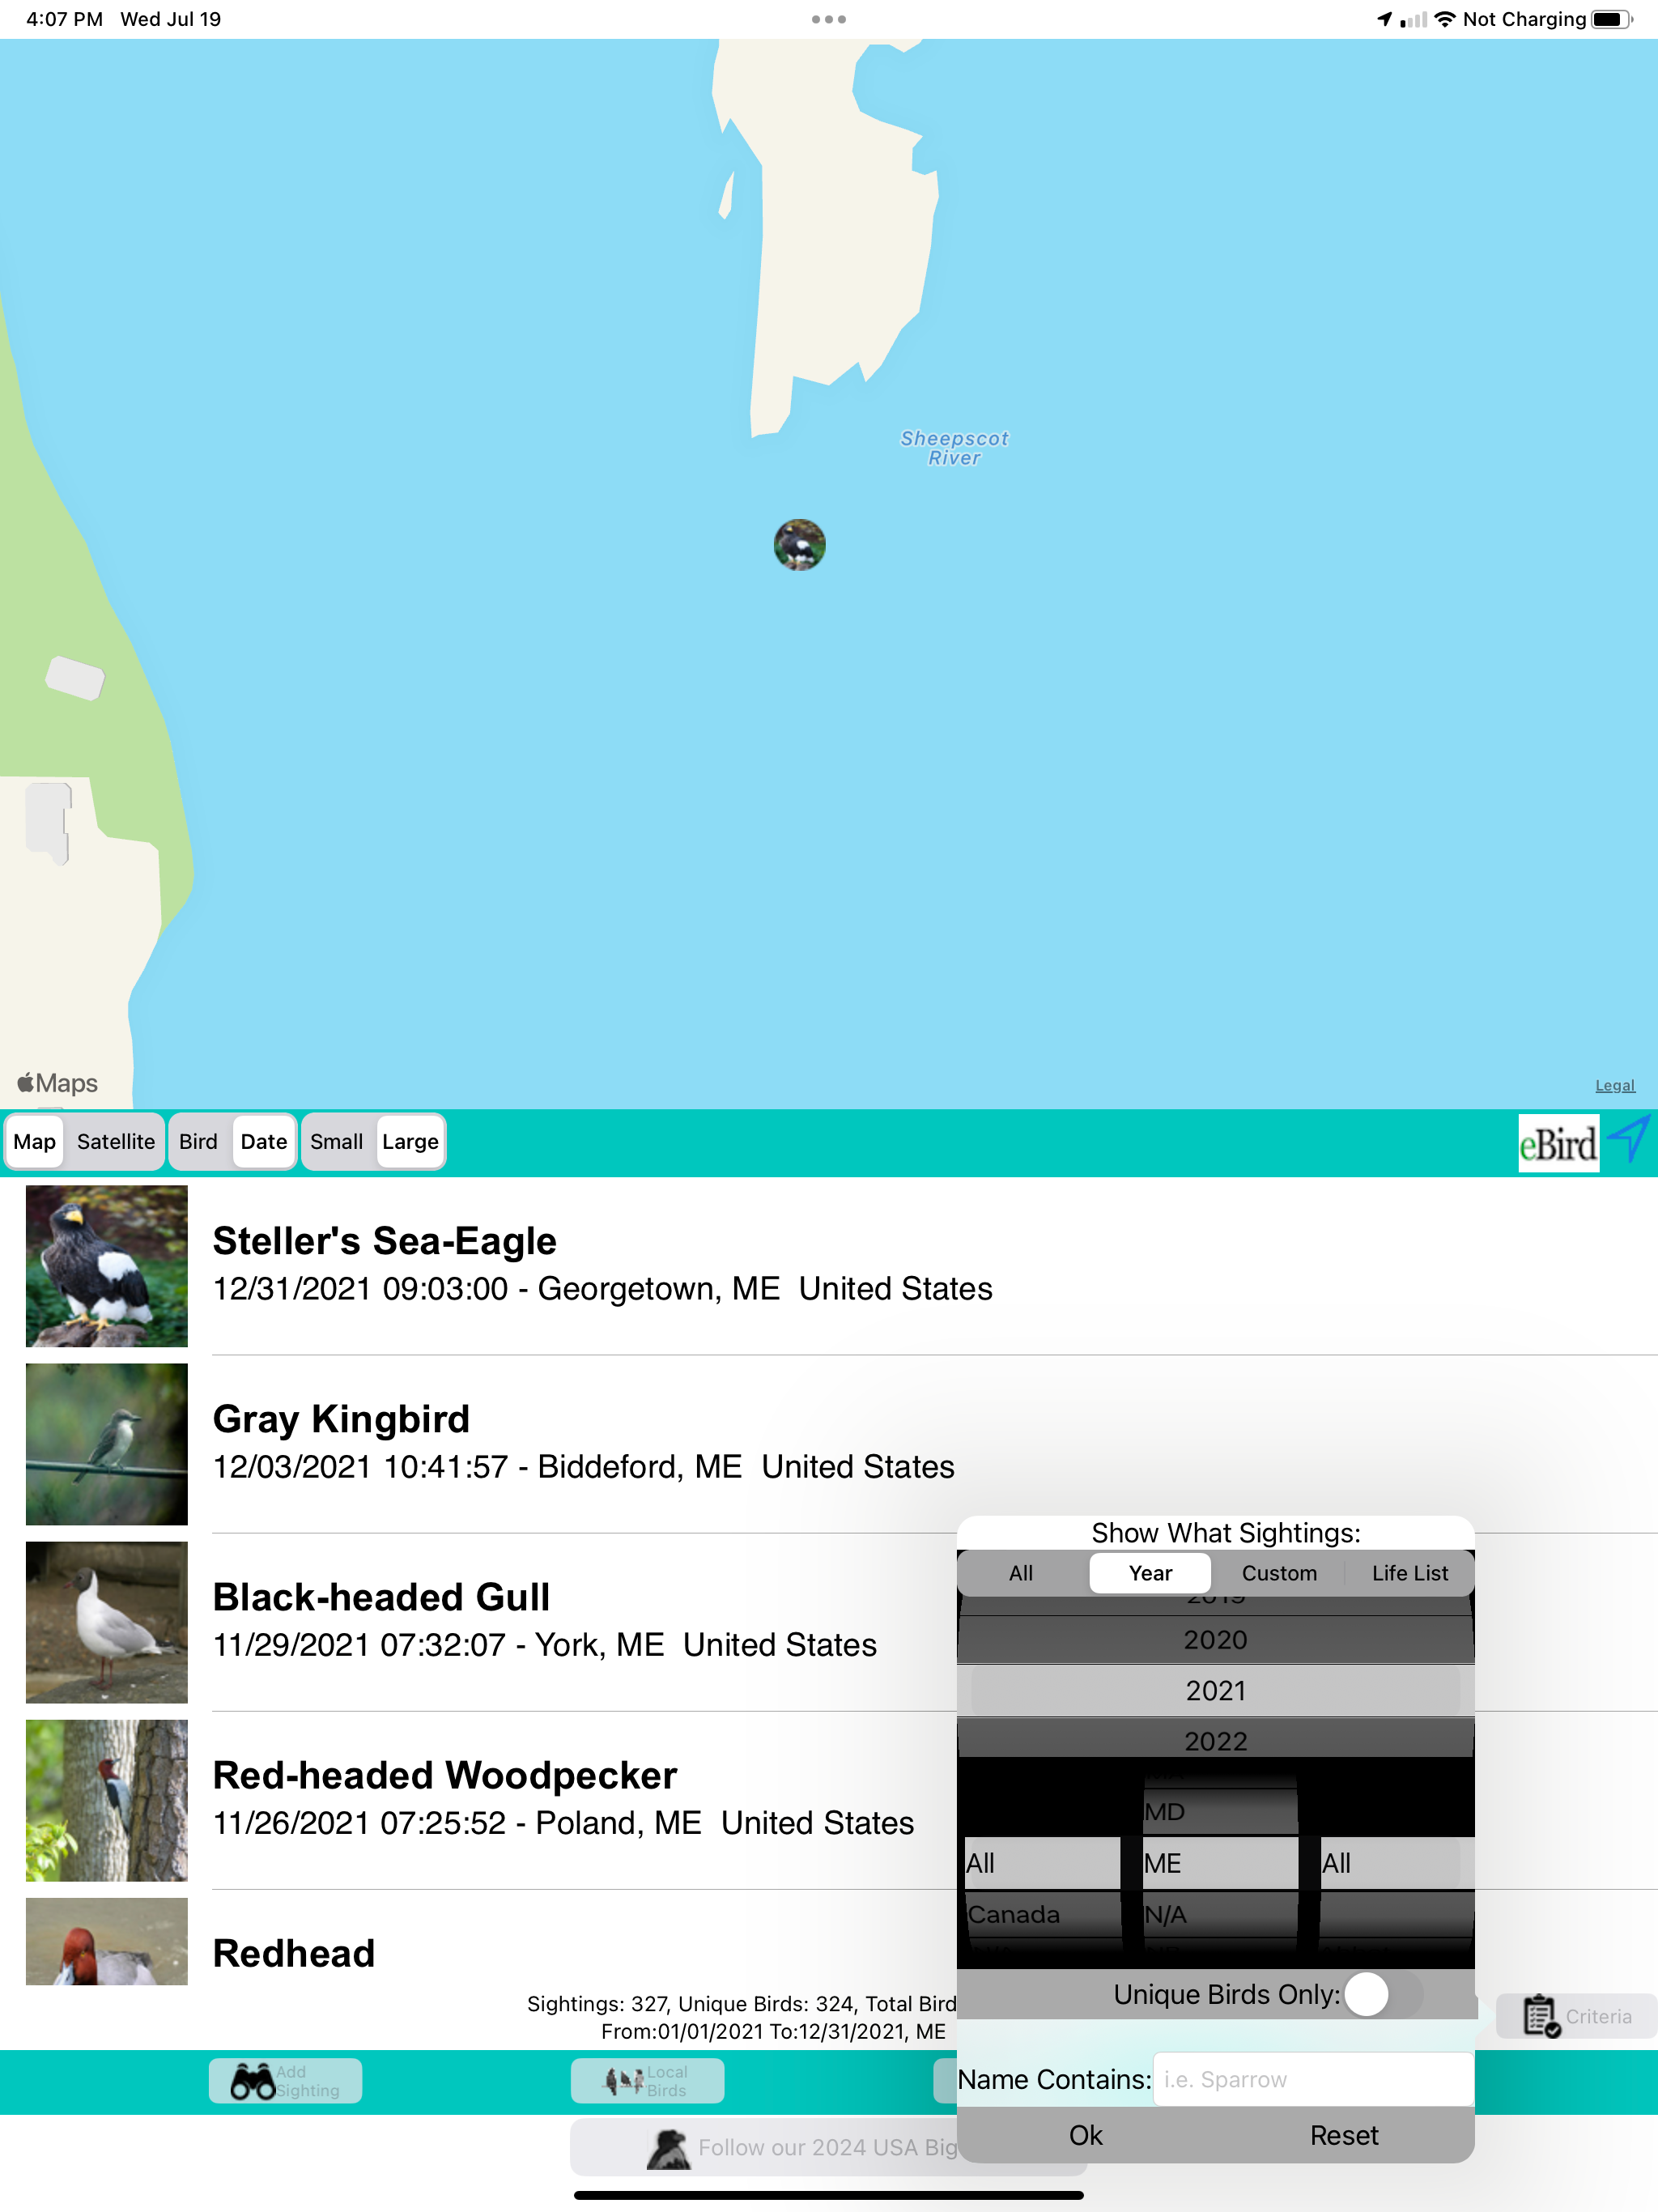The image size is (1658, 2212).
Task: Select Small list size
Action: pyautogui.click(x=337, y=1142)
